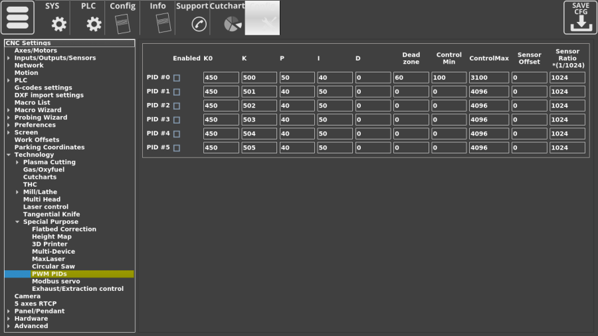
Task: Enable PID #3 checkbox
Action: [x=177, y=120]
